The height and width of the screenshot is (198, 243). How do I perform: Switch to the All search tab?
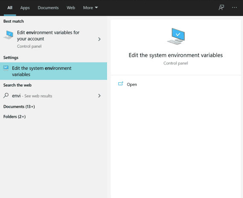pos(10,8)
